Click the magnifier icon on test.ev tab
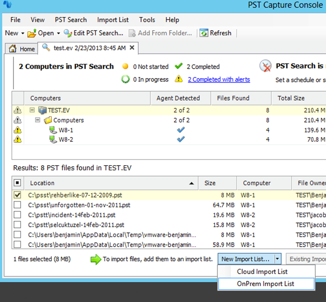Image resolution: width=326 pixels, height=302 pixels. tap(46, 48)
